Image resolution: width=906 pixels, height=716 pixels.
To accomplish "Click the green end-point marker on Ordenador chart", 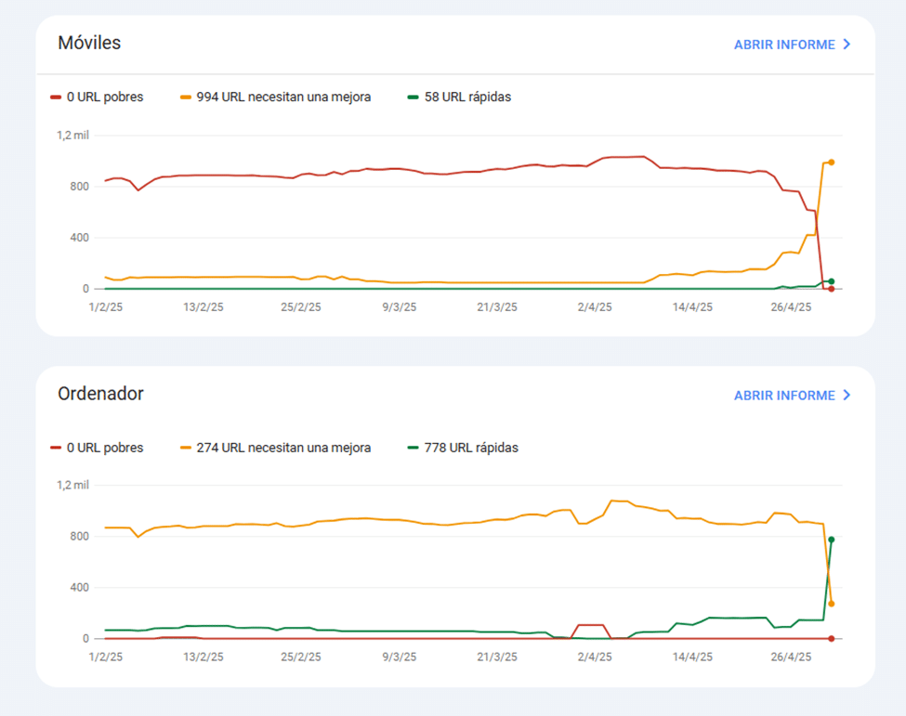I will click(x=832, y=540).
